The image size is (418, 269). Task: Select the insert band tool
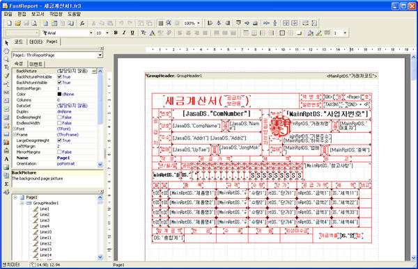click(6, 84)
